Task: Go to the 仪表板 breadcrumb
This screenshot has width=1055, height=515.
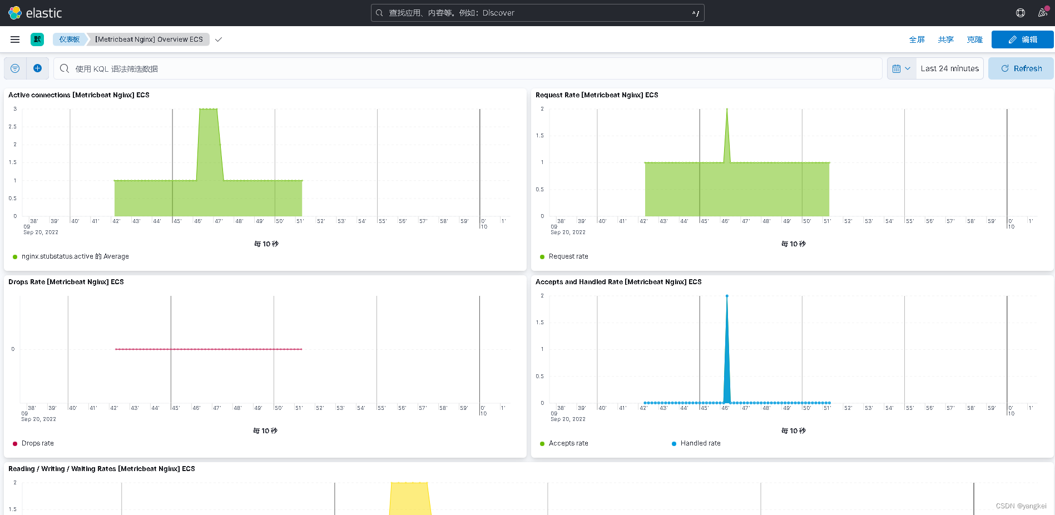Action: click(x=70, y=39)
